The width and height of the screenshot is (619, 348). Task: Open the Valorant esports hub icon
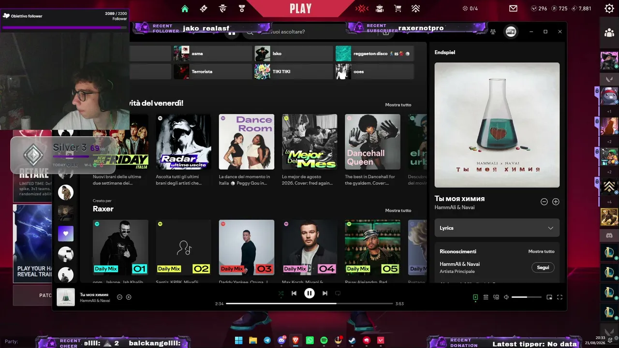(x=362, y=8)
